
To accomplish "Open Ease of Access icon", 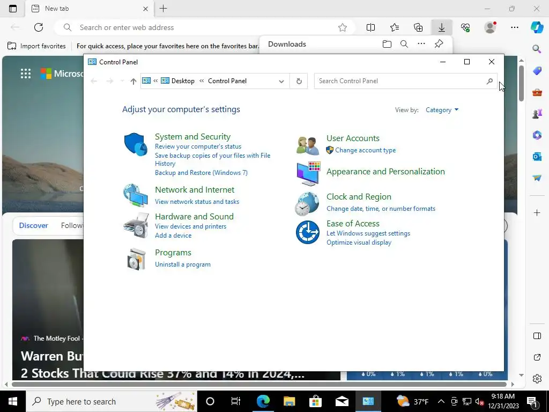I will tap(307, 232).
